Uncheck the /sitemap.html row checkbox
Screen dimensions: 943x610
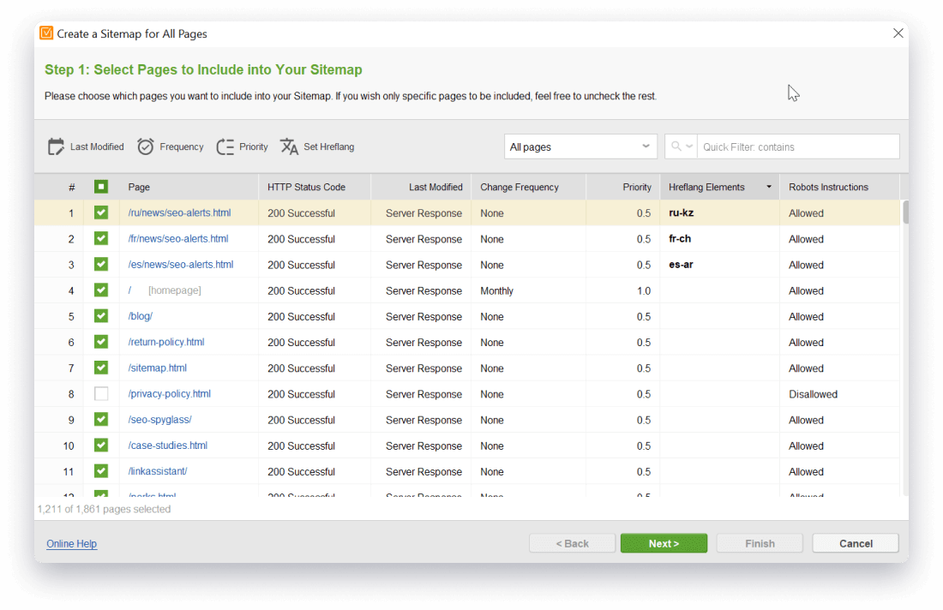[x=101, y=368]
